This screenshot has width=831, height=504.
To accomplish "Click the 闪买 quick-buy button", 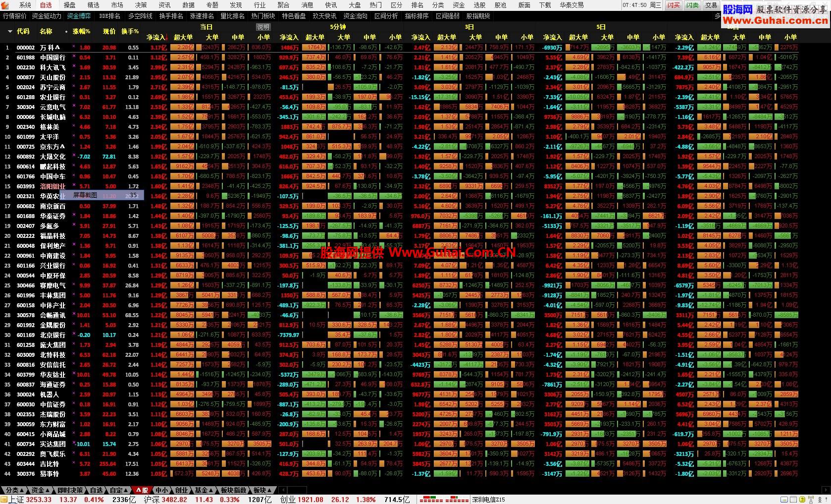I will [x=674, y=5].
